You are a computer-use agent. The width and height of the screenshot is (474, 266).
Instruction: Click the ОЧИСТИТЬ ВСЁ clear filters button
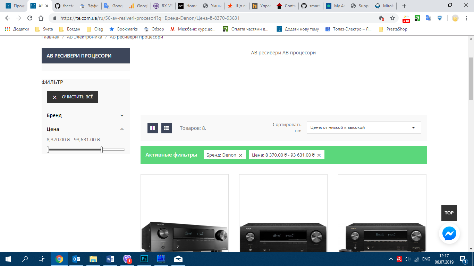pos(73,97)
